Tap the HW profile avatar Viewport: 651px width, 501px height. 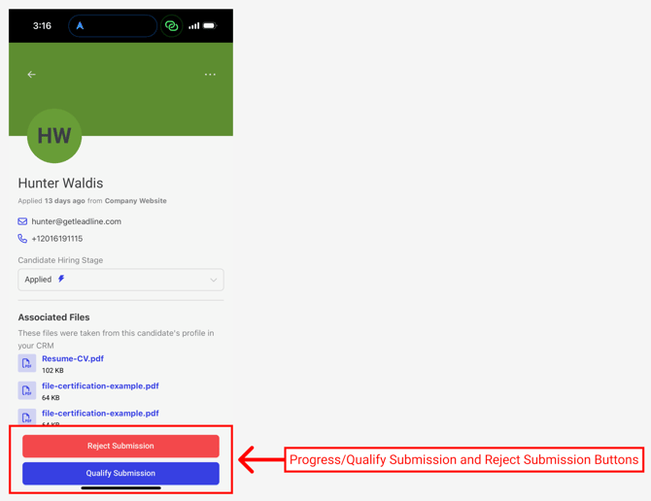click(54, 136)
